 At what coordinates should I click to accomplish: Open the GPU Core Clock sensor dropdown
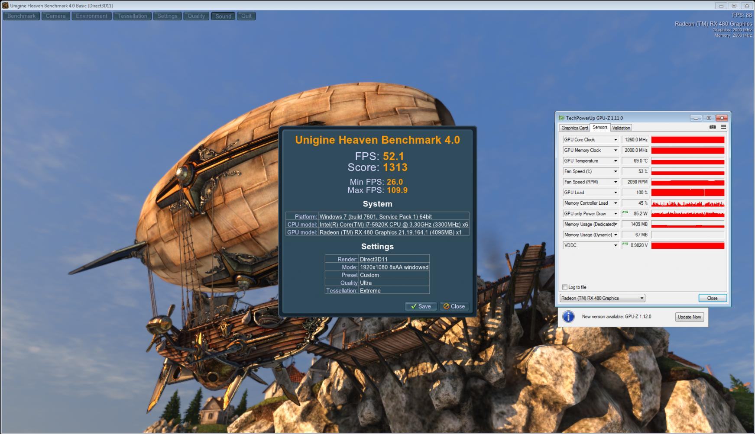point(615,140)
